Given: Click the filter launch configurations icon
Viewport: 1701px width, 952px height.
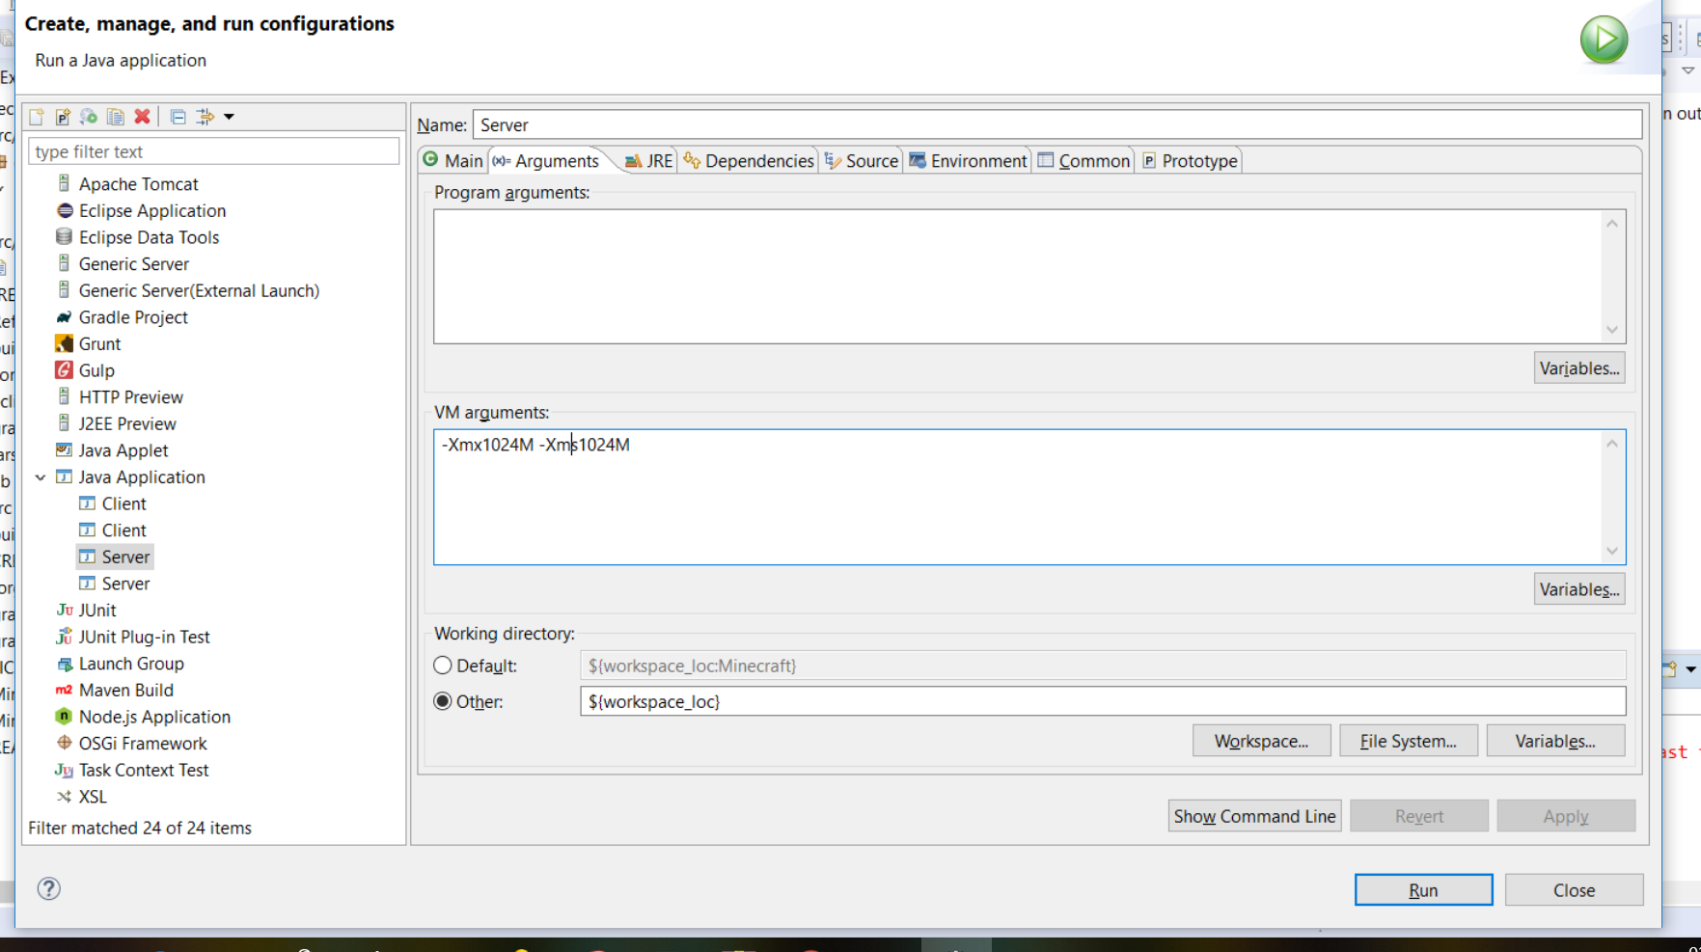Looking at the screenshot, I should 205,117.
